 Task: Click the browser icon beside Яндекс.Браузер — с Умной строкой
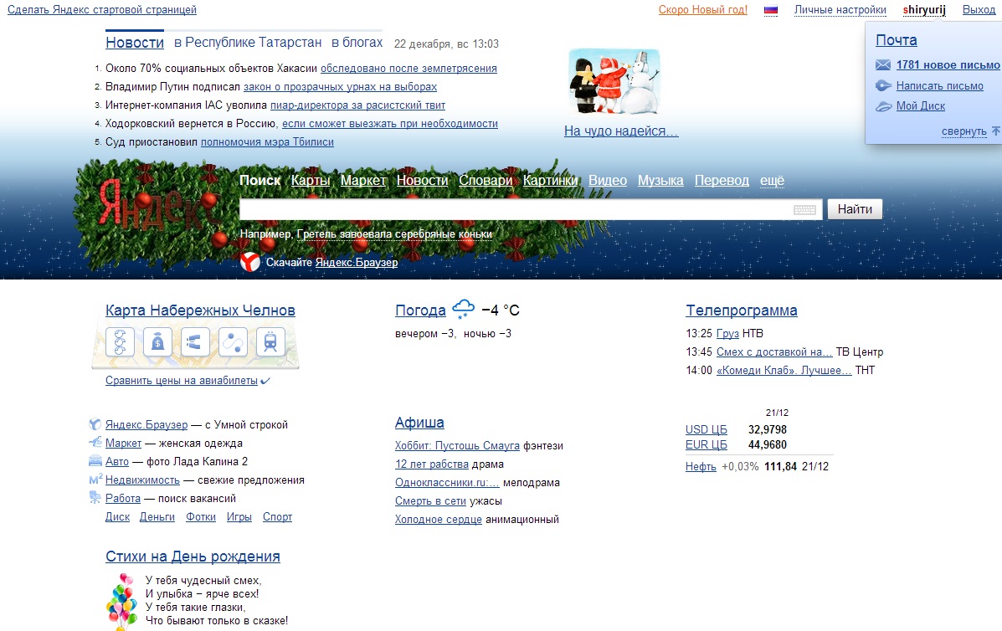pos(95,424)
